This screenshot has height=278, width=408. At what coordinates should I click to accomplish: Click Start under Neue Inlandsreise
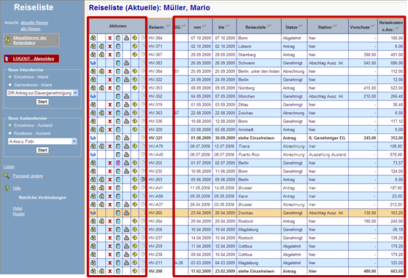pos(42,102)
